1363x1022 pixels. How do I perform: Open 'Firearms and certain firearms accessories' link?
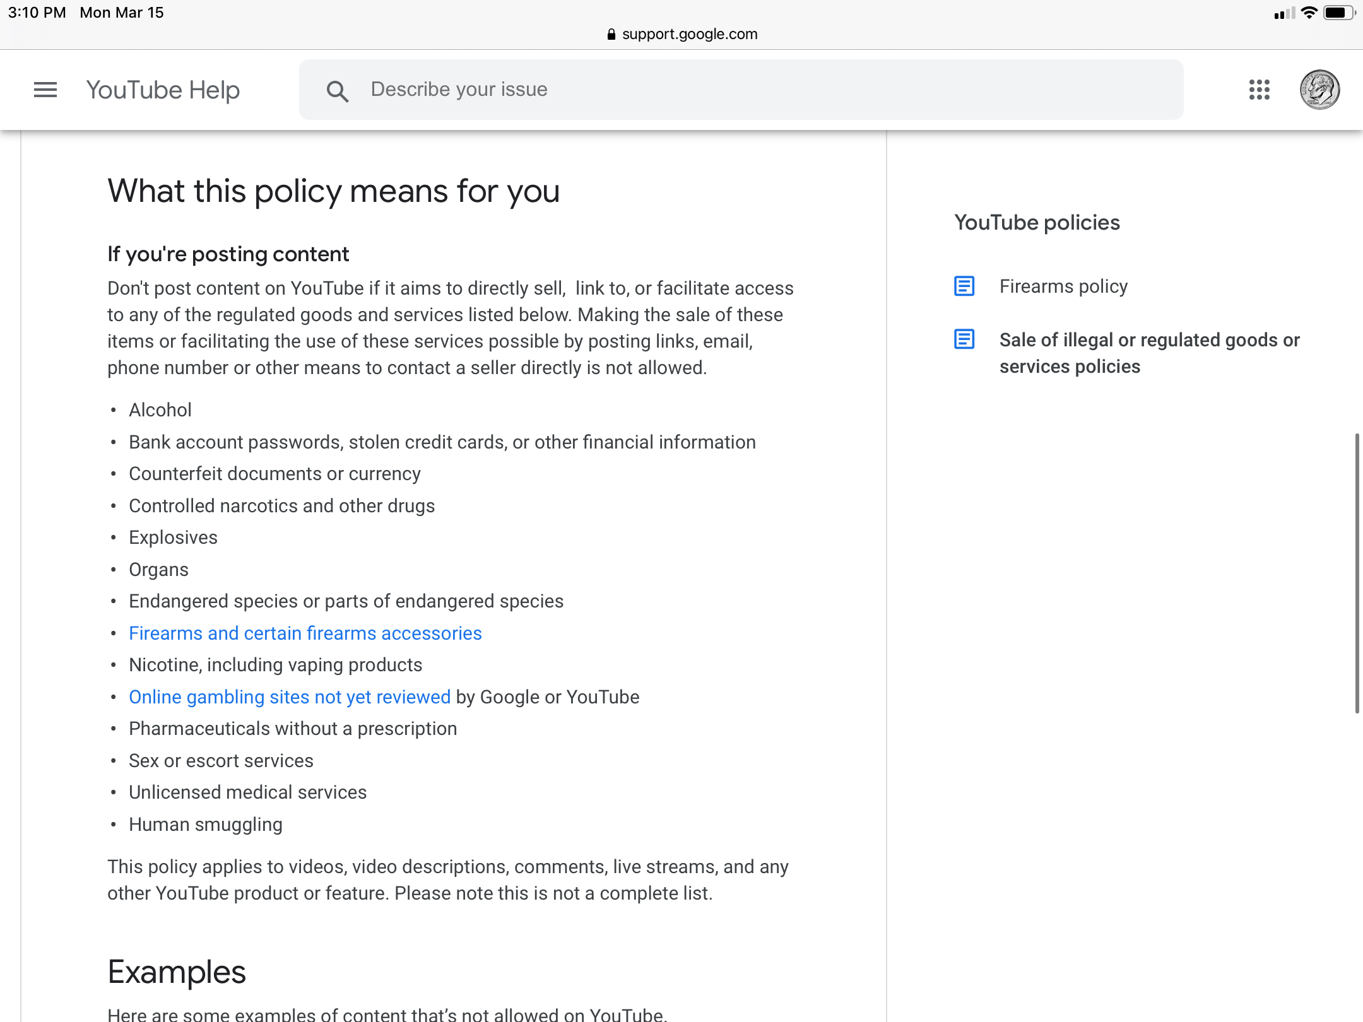tap(305, 633)
